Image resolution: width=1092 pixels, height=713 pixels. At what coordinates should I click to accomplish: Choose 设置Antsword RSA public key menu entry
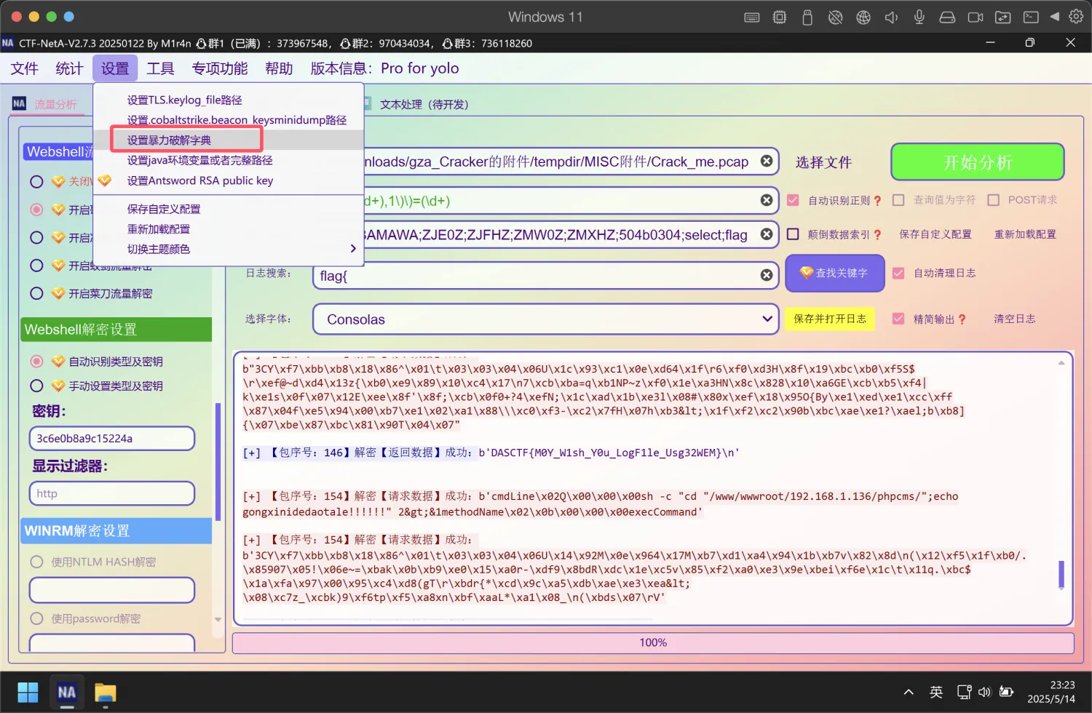(229, 180)
